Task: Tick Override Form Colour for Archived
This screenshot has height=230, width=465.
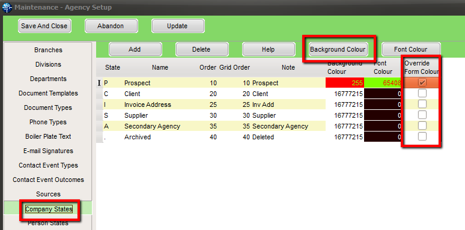Action: pyautogui.click(x=422, y=136)
